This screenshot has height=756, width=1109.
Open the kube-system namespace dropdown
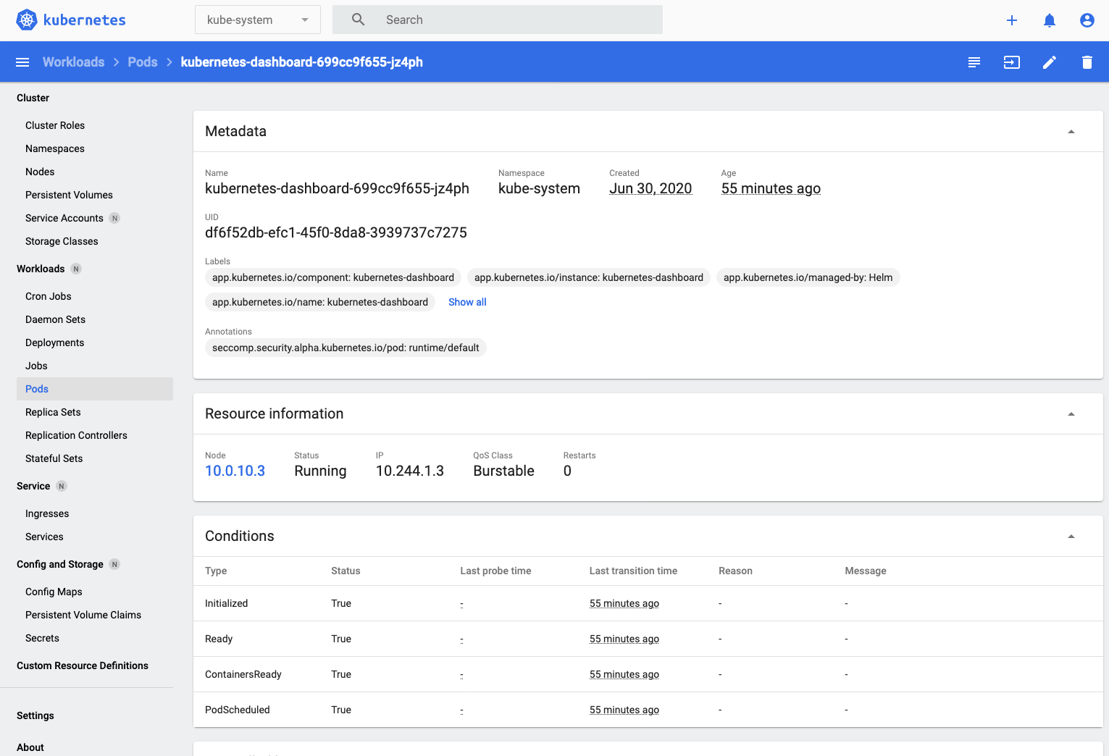point(257,20)
